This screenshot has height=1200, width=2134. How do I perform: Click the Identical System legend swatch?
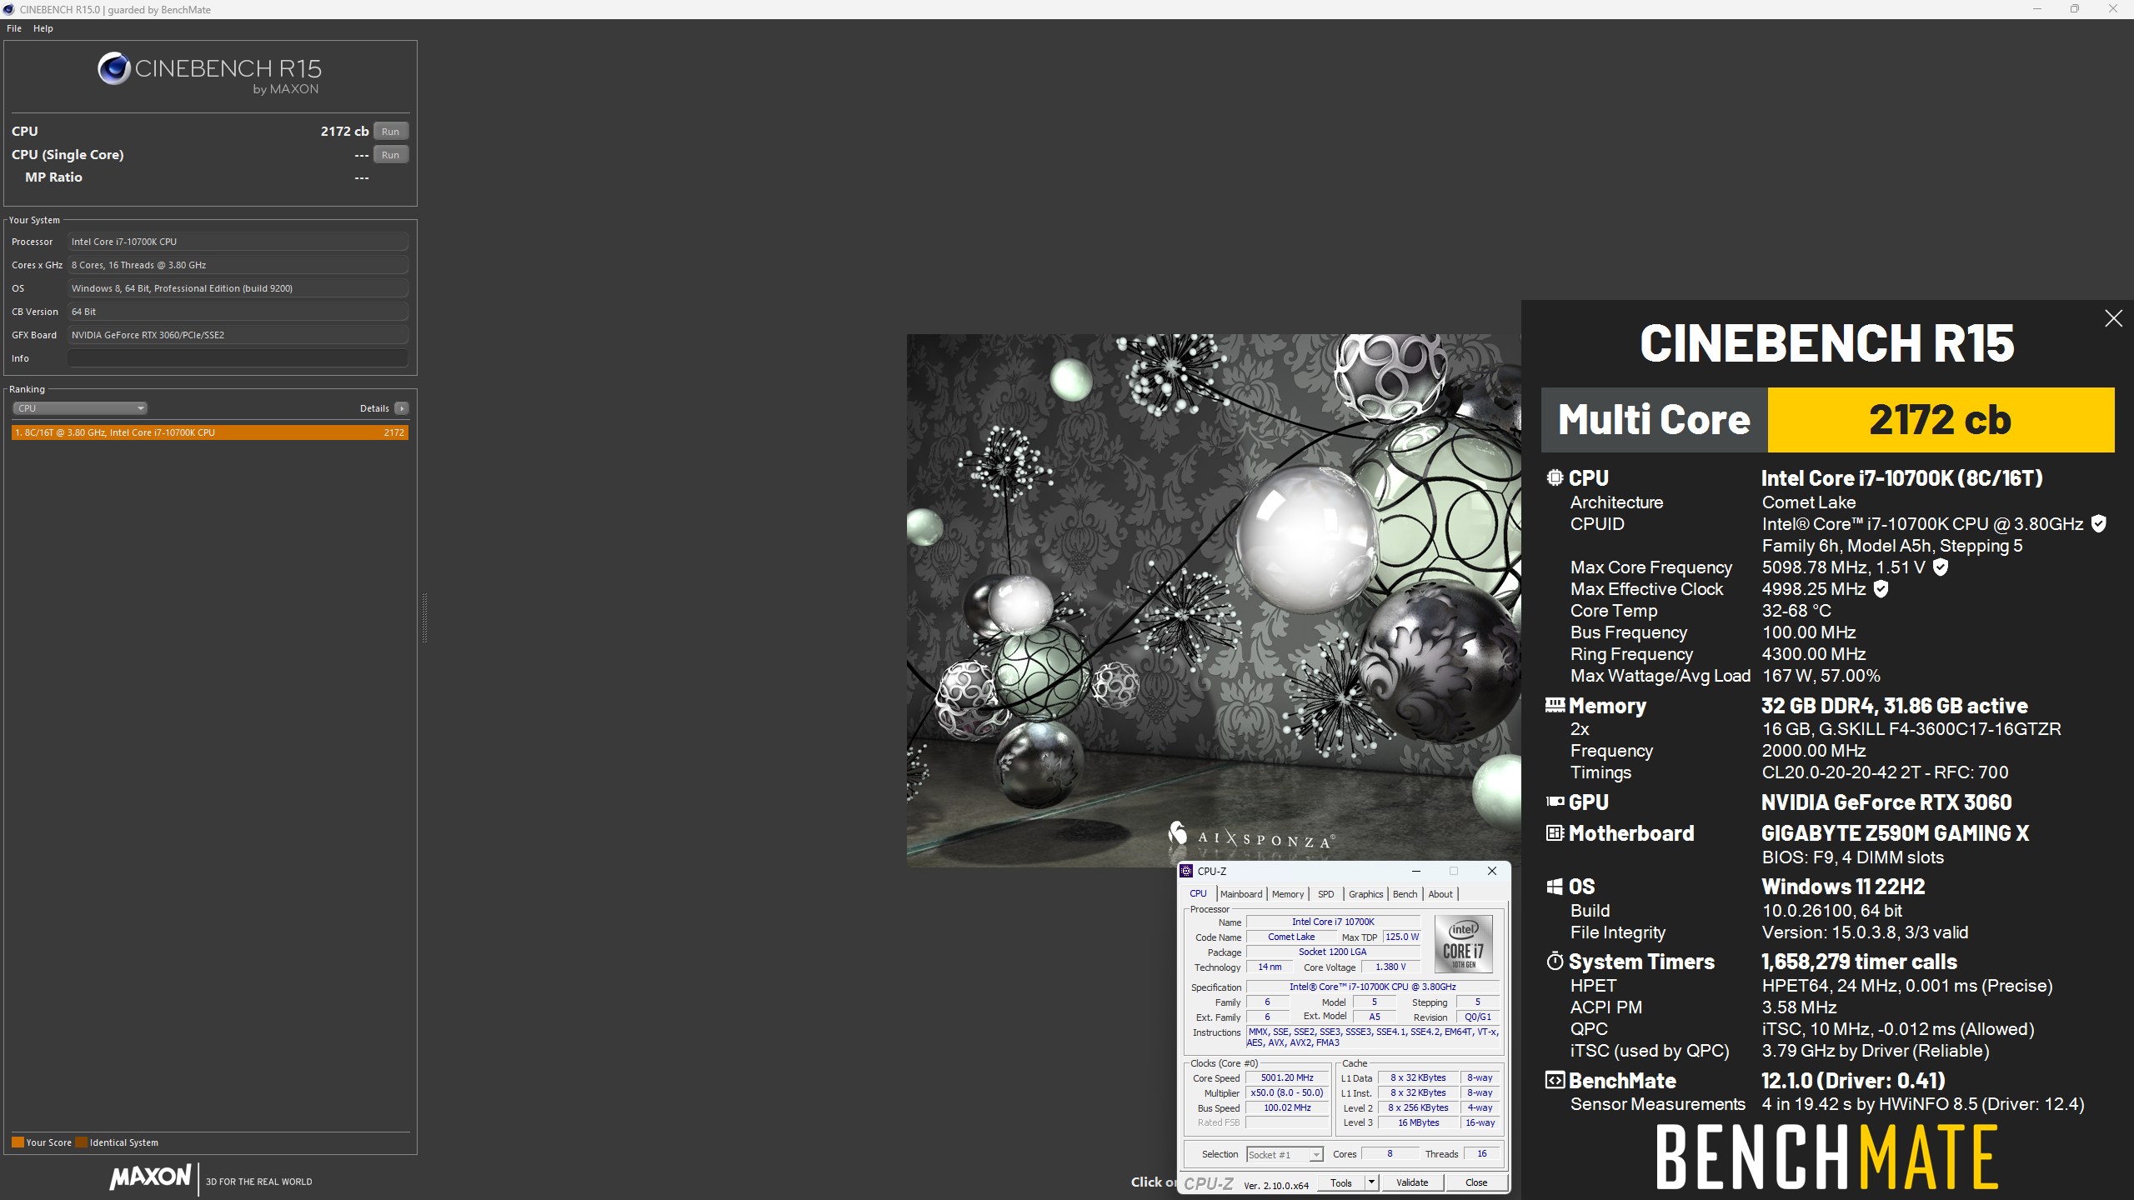[81, 1142]
